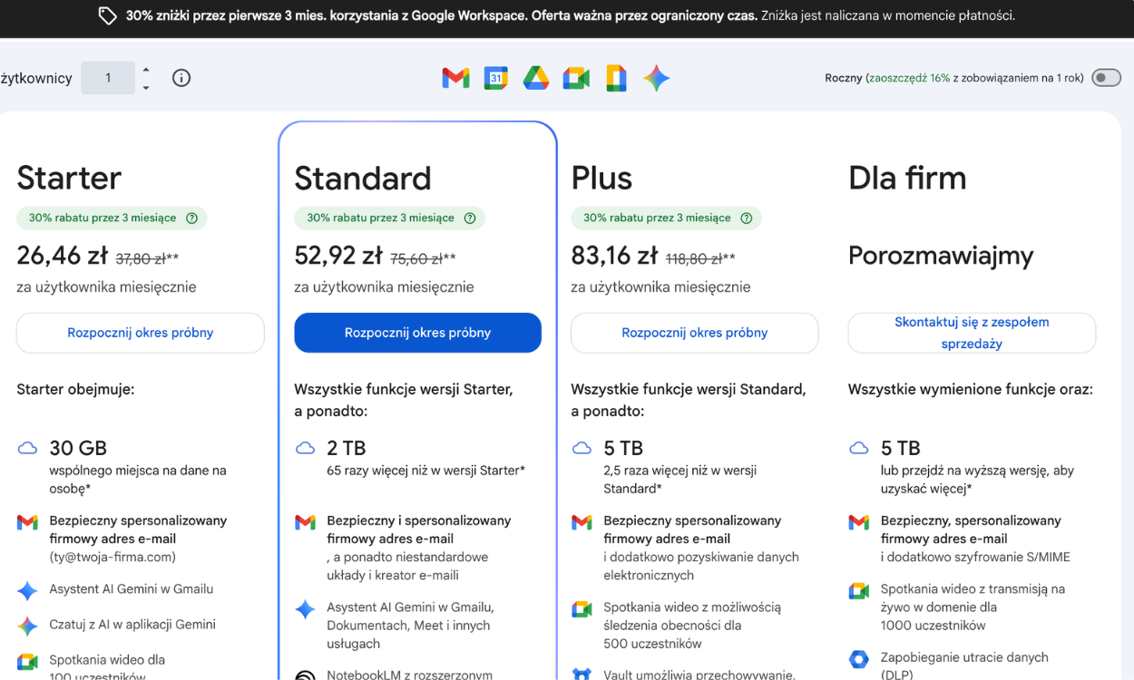The height and width of the screenshot is (680, 1134).
Task: Click Gmail icon in Dla firm feature list
Action: click(x=858, y=522)
